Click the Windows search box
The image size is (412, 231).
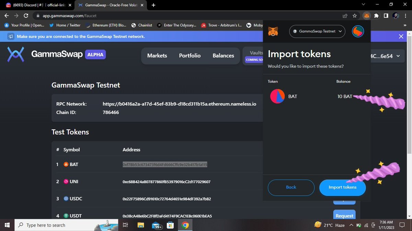coord(67,225)
